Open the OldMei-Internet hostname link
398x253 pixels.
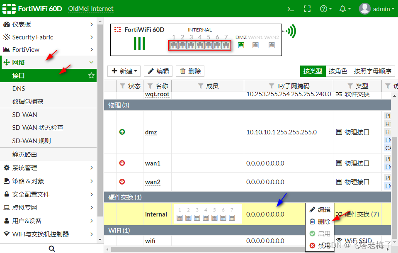coord(91,9)
